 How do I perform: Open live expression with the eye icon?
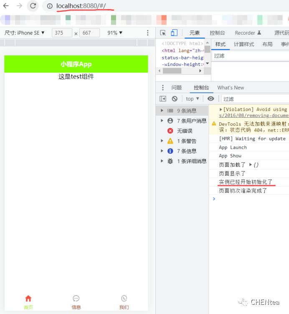211,99
